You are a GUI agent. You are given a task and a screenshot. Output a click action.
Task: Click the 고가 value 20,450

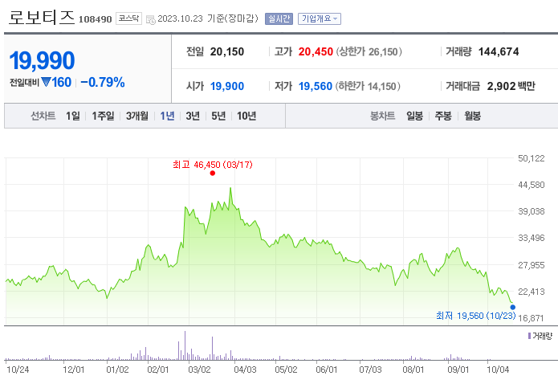(x=316, y=51)
